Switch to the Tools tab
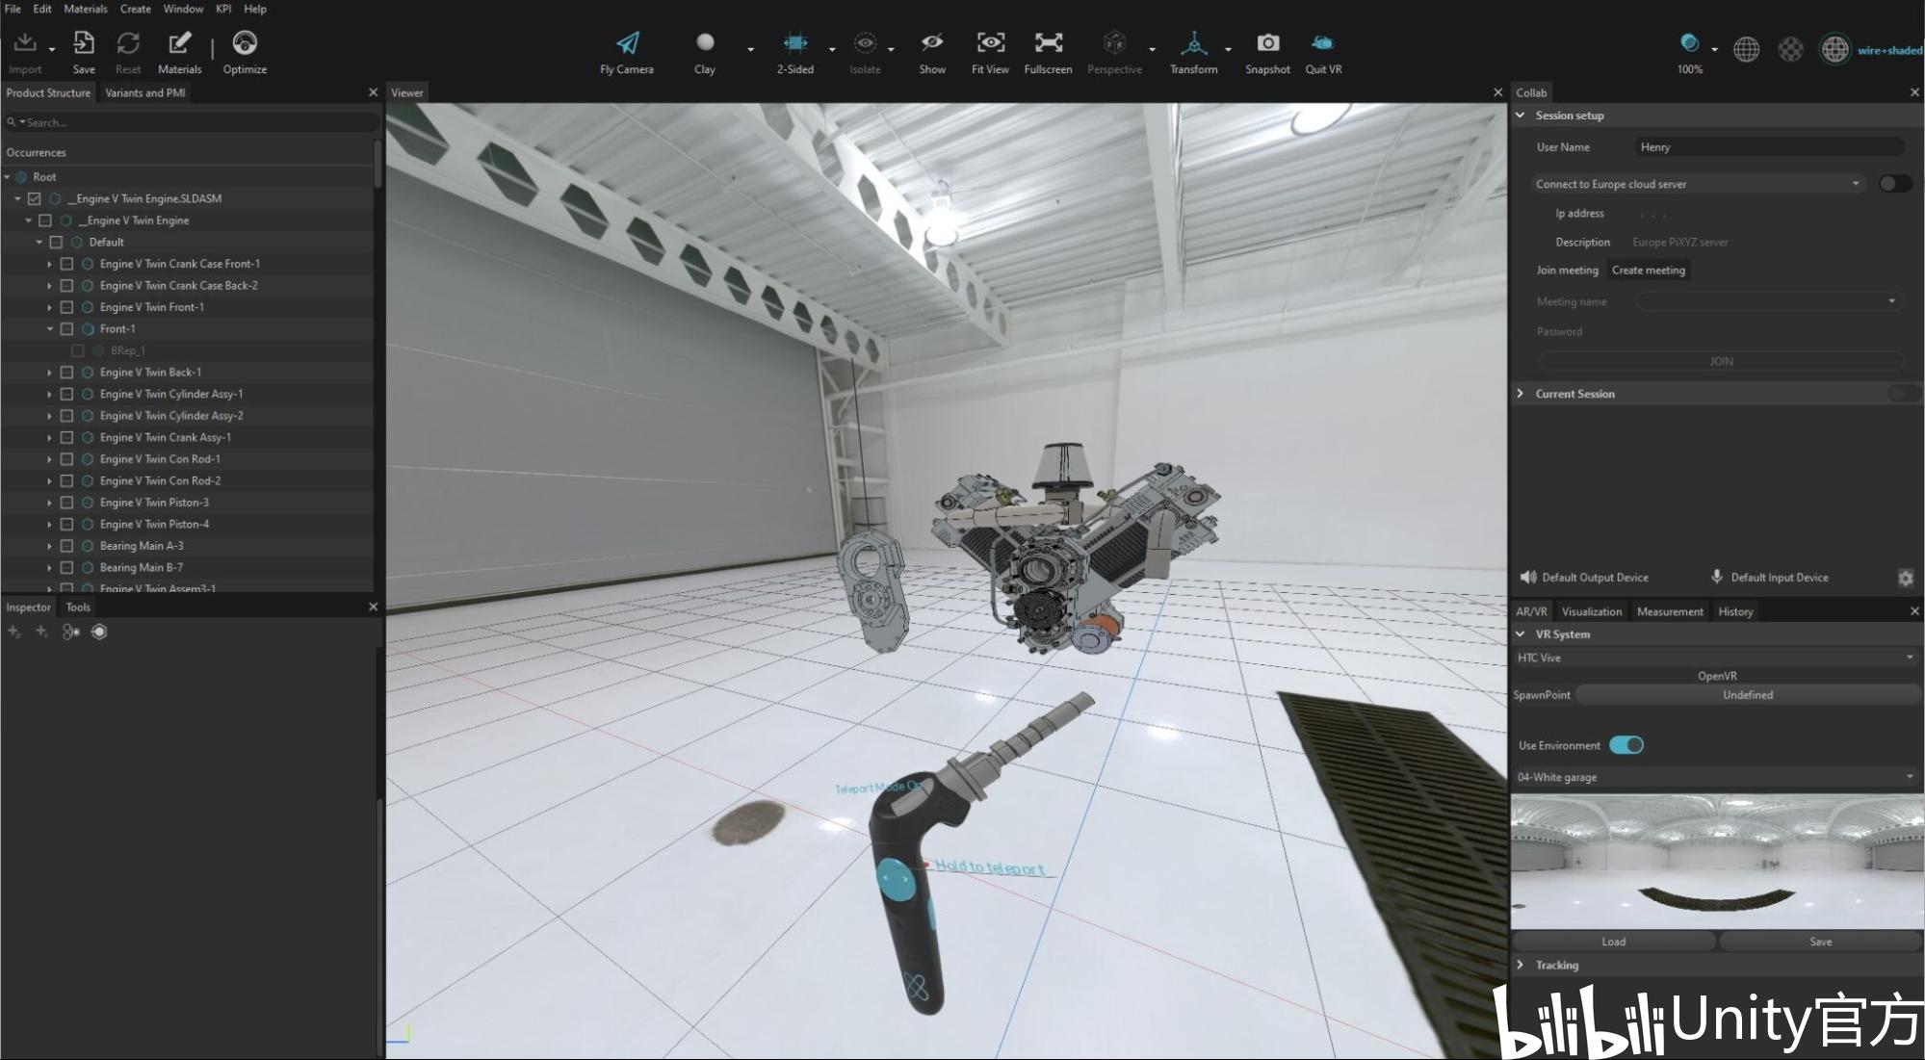The width and height of the screenshot is (1925, 1060). coord(78,607)
